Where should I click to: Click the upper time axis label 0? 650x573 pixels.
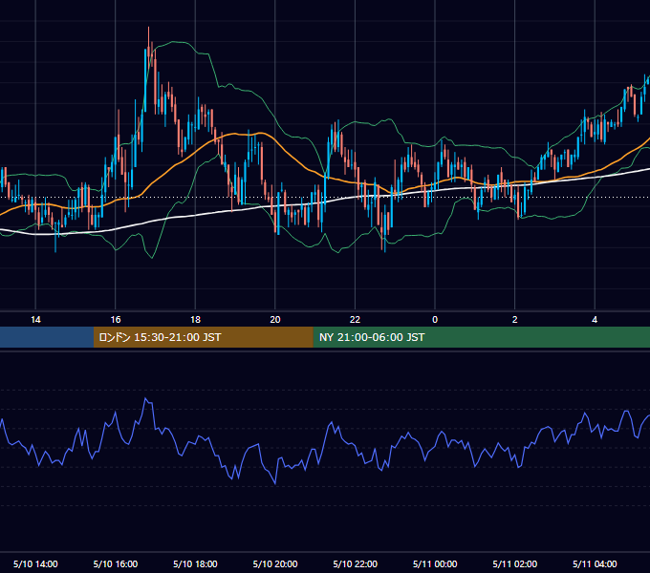(435, 320)
